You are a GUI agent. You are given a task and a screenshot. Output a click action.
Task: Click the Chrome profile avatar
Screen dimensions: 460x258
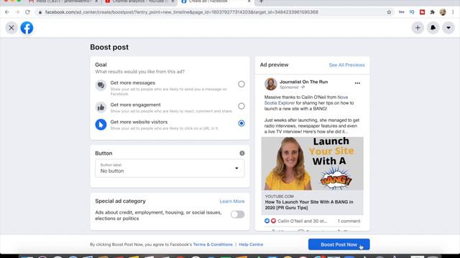click(x=443, y=12)
